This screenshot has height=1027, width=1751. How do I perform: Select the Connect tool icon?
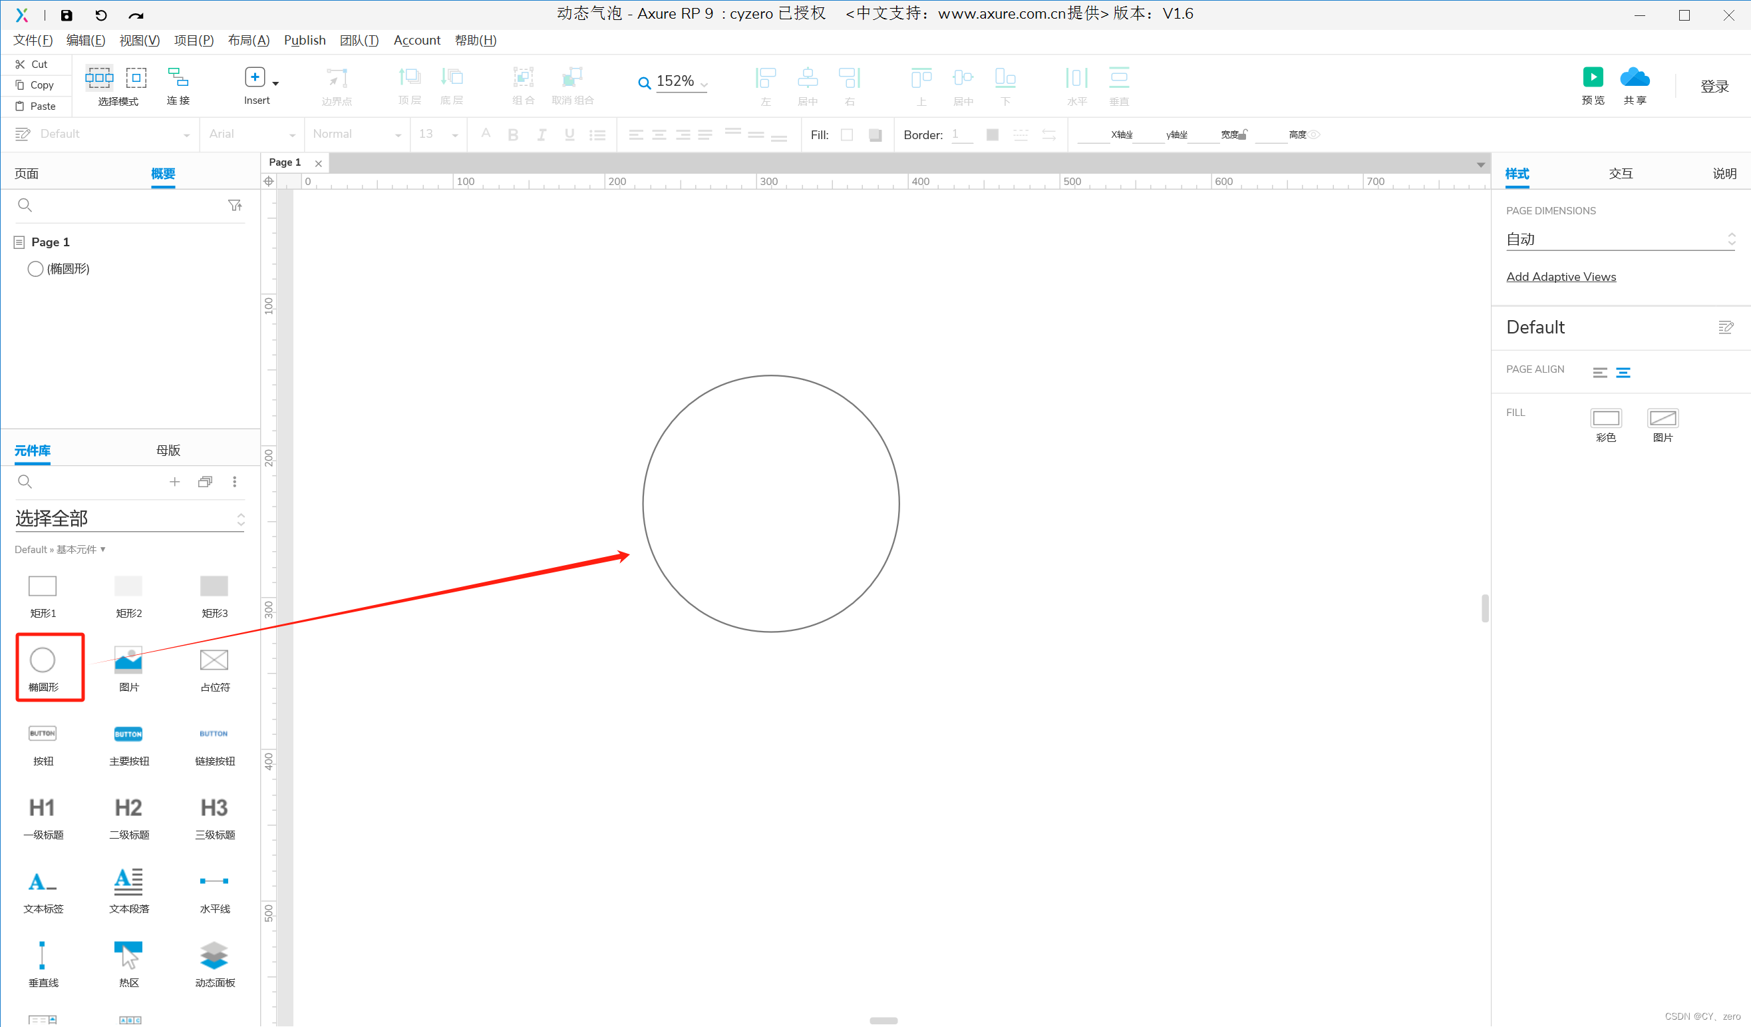178,77
